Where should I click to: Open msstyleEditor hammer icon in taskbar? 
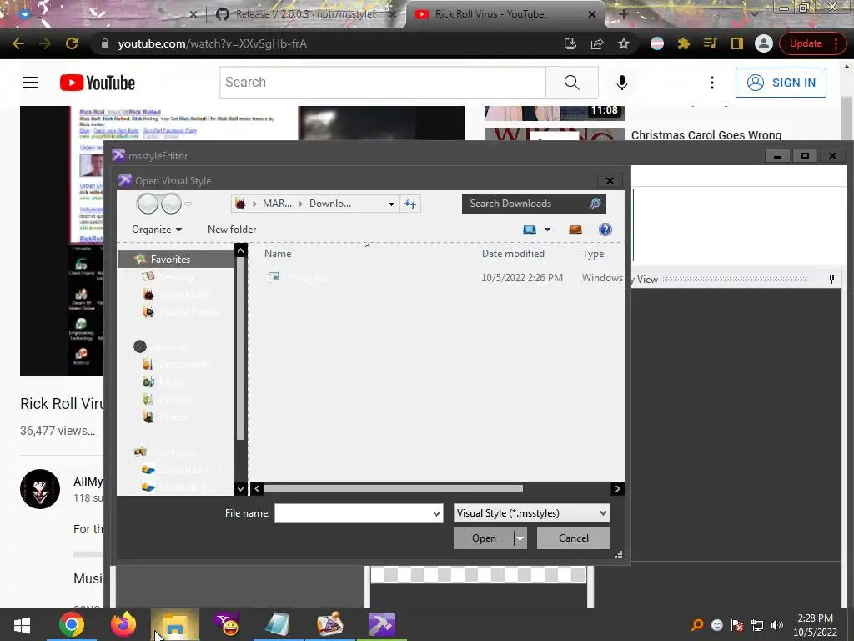point(382,624)
